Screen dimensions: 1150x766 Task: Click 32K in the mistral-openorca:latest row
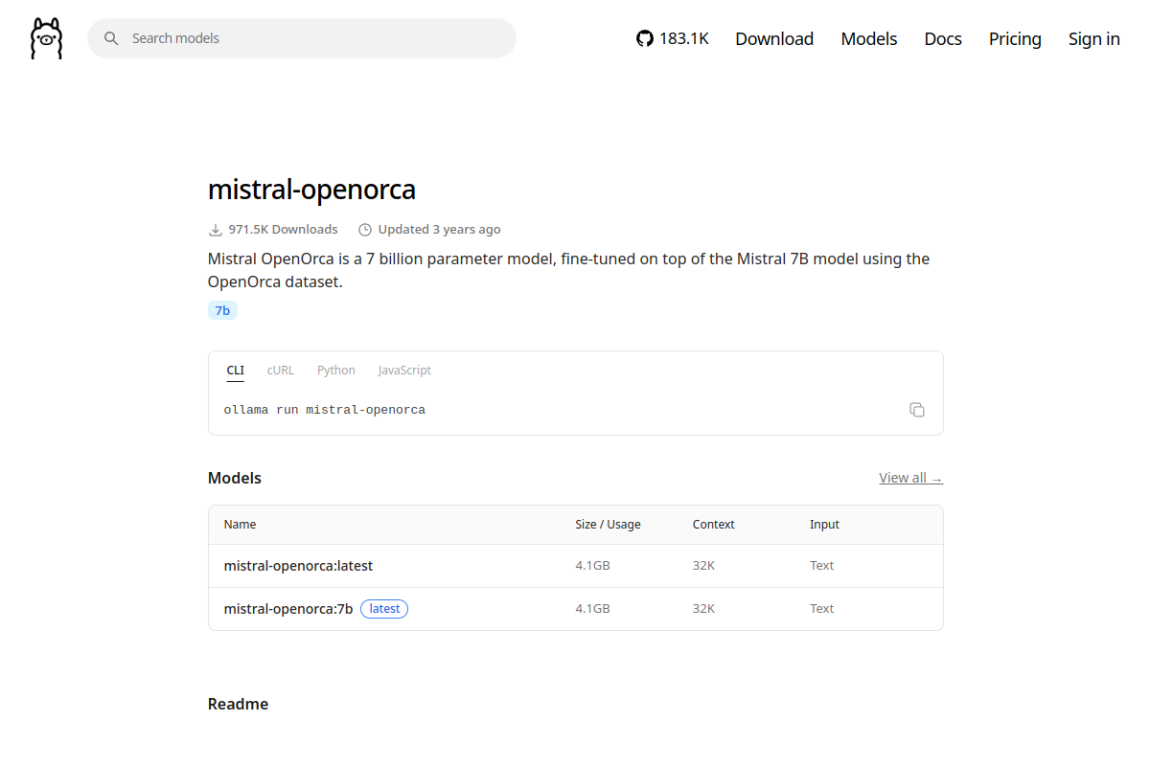point(703,566)
